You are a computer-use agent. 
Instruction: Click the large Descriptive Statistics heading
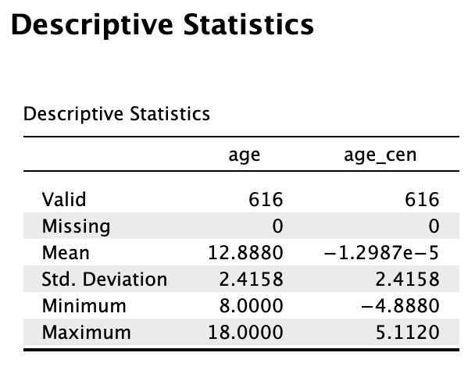pos(162,26)
